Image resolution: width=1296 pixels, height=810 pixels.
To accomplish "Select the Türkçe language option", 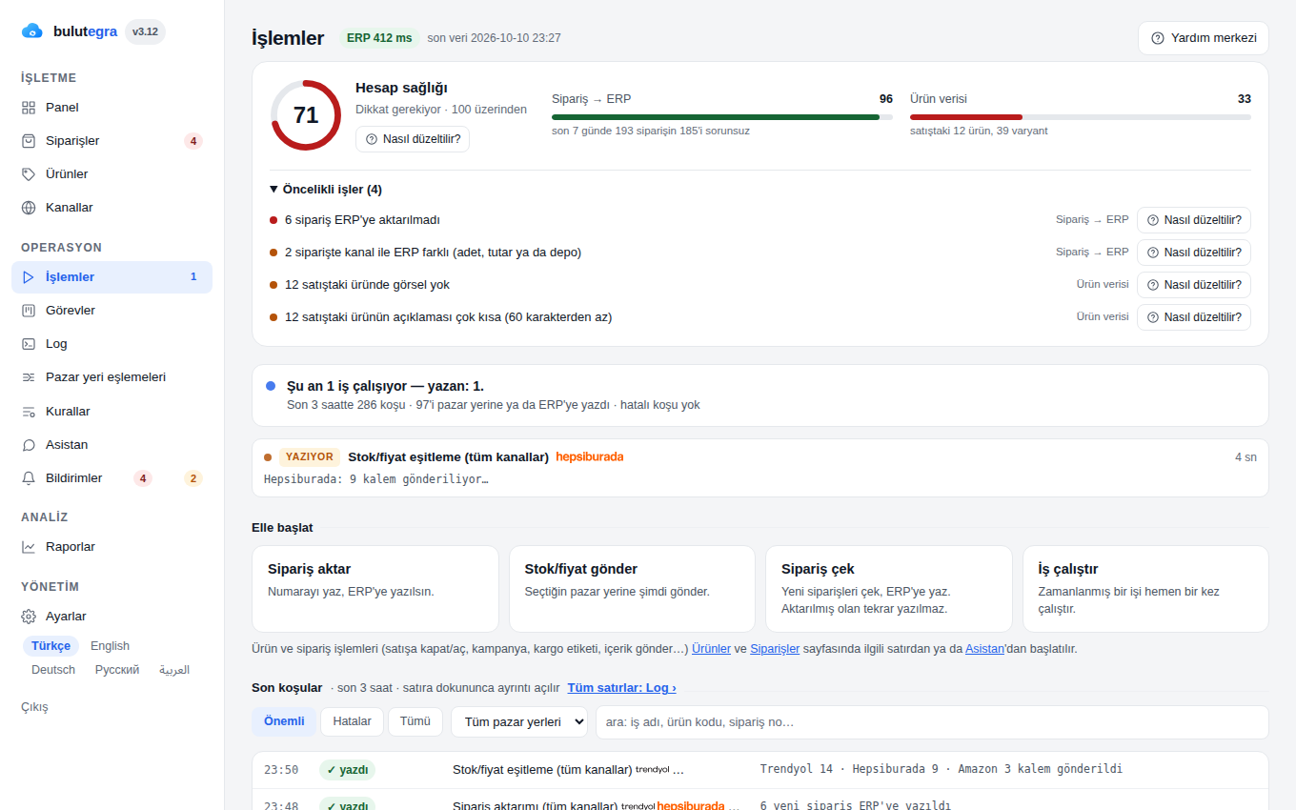I will point(51,646).
